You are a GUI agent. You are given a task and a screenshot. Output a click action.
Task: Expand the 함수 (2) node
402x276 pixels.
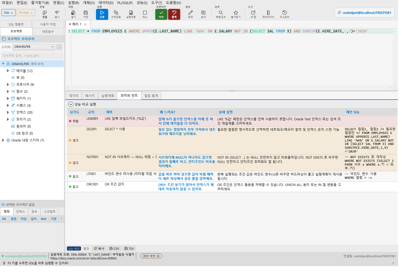click(x=8, y=91)
